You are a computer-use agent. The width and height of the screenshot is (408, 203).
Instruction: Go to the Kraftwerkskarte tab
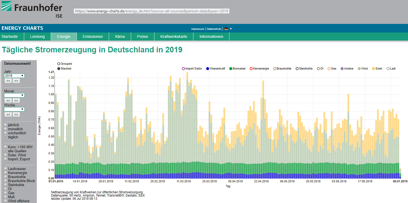tap(174, 37)
